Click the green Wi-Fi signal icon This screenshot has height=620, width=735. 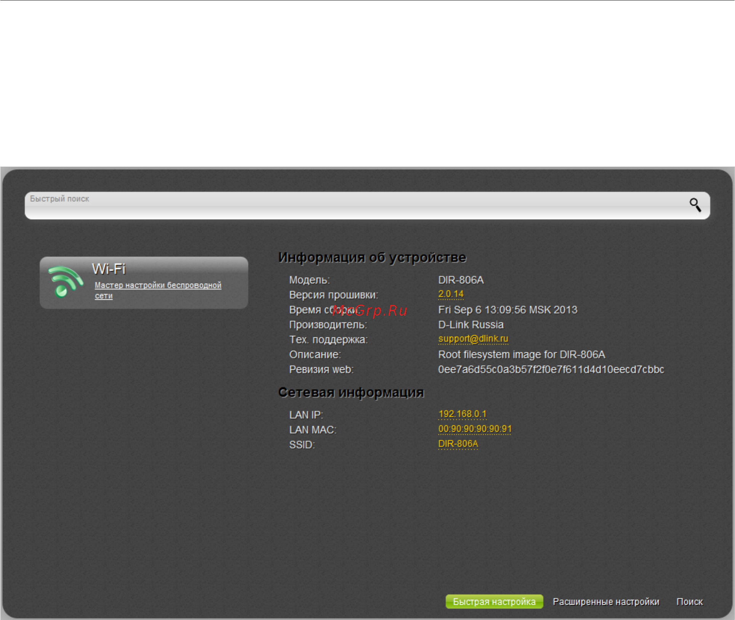click(x=65, y=282)
